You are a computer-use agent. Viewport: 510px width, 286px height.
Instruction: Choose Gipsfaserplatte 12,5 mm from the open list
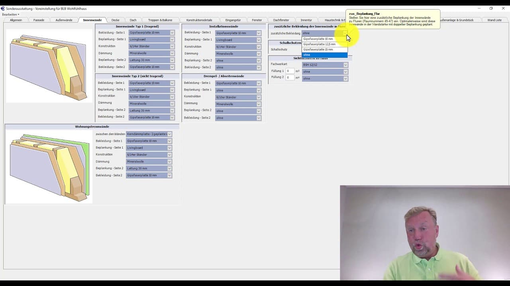pyautogui.click(x=325, y=44)
